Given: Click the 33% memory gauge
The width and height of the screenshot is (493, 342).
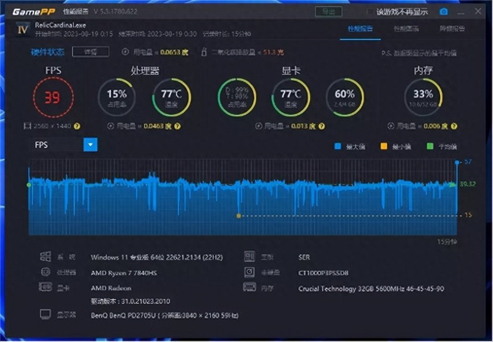Looking at the screenshot, I should pyautogui.click(x=423, y=97).
